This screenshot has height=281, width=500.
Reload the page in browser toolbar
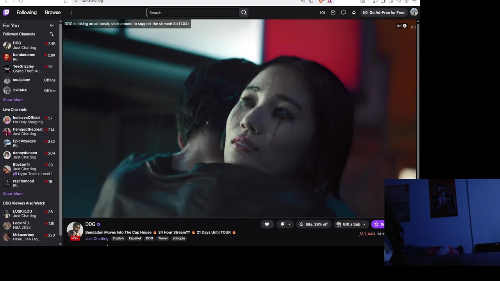(21, 1)
